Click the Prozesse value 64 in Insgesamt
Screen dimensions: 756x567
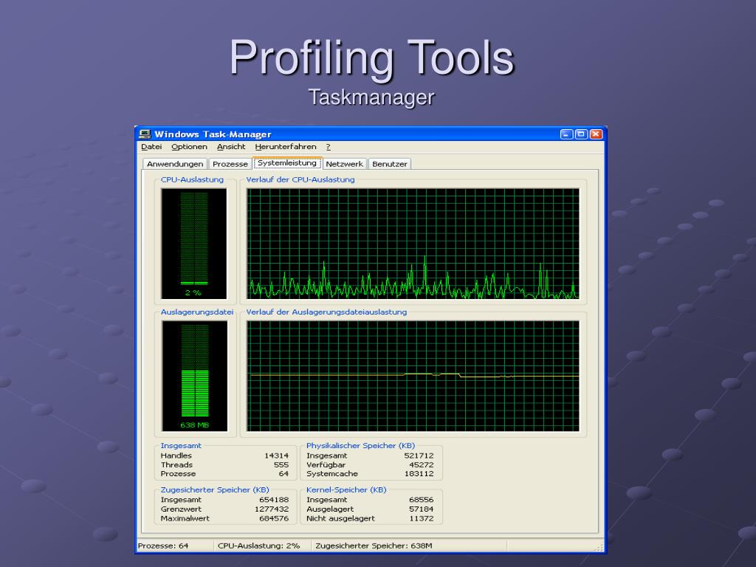click(x=284, y=474)
